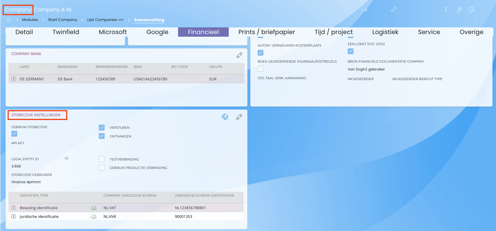Click the Finance dprtmnt Storecove user value

26,182
